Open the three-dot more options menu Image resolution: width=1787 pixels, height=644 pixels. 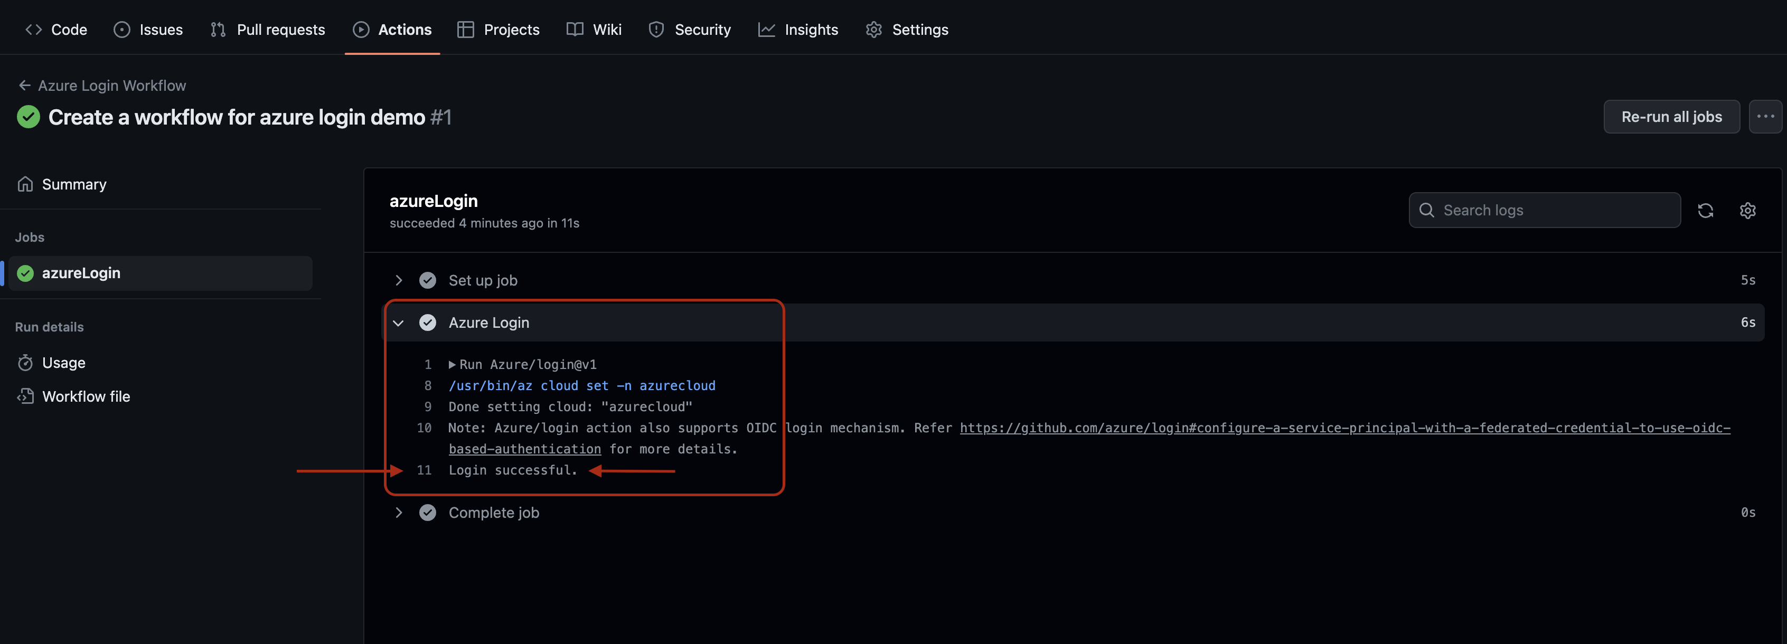(1765, 117)
